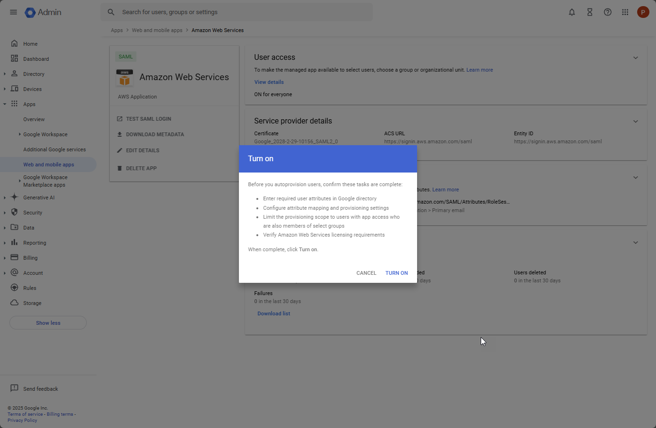Collapse Service provider details chevron
The width and height of the screenshot is (656, 428).
tap(635, 121)
